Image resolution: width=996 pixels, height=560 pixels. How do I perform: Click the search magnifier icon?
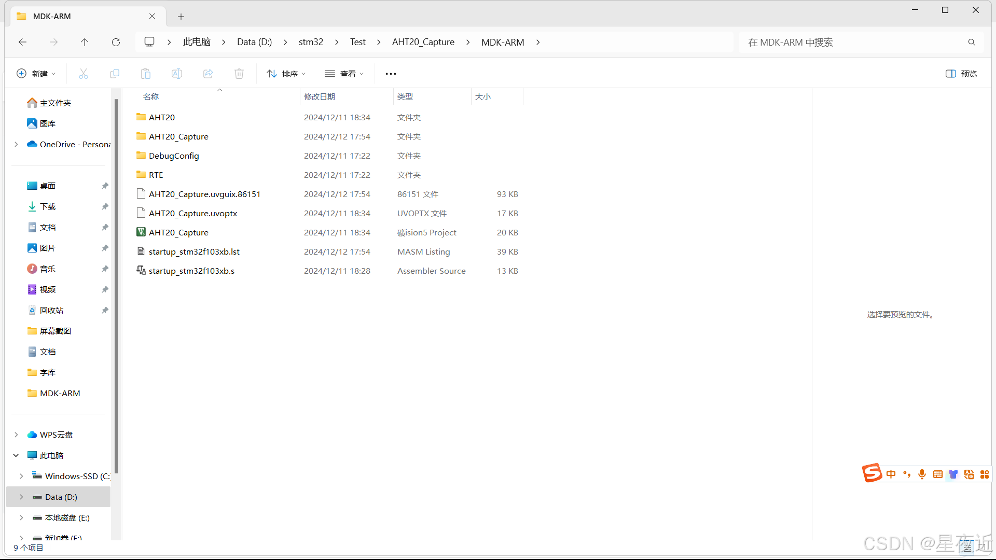click(972, 42)
